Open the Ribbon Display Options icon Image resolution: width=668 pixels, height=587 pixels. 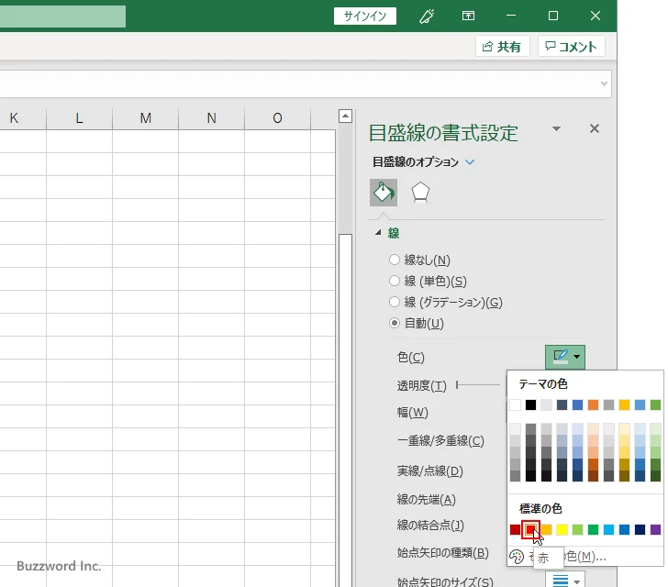[468, 17]
